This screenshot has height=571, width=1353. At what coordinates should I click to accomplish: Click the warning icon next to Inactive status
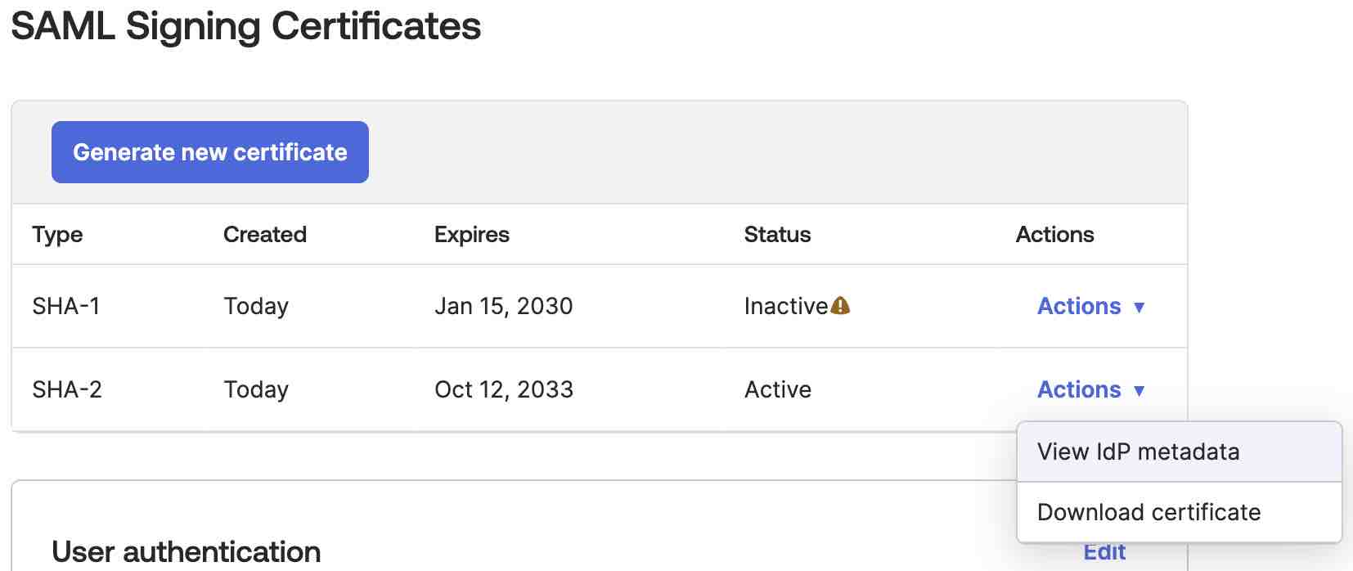[x=840, y=304]
